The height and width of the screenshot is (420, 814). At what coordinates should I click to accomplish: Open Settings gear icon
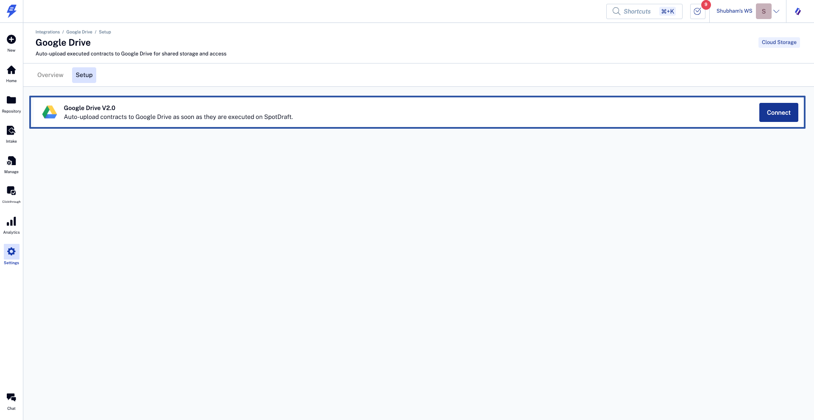[x=11, y=251]
